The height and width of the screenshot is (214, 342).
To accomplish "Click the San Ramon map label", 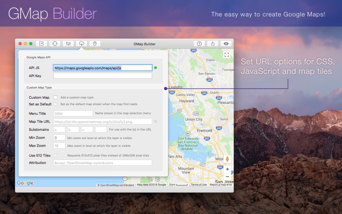I will point(206,74).
